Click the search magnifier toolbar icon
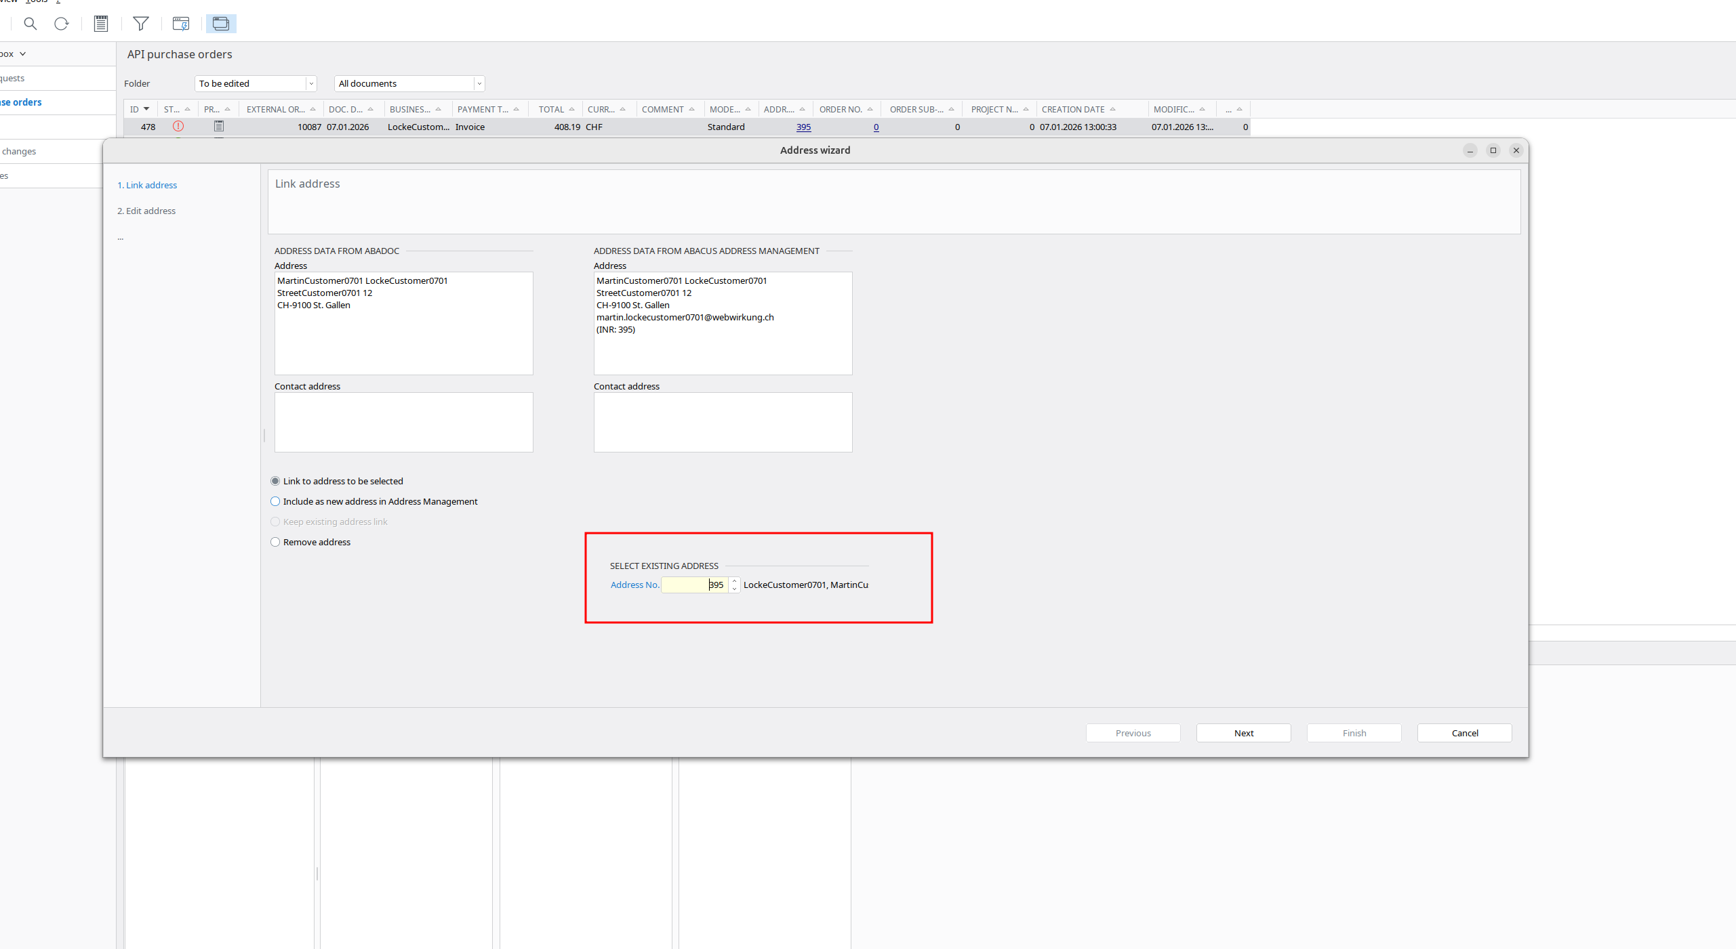This screenshot has width=1736, height=949. pyautogui.click(x=30, y=24)
